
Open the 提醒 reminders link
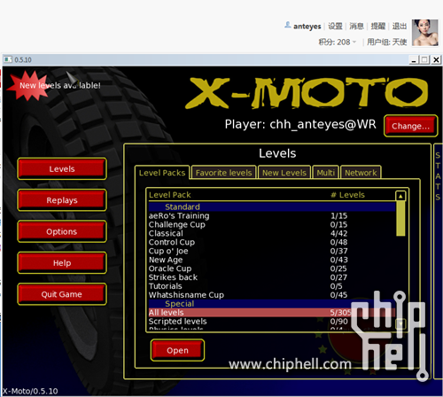point(378,27)
